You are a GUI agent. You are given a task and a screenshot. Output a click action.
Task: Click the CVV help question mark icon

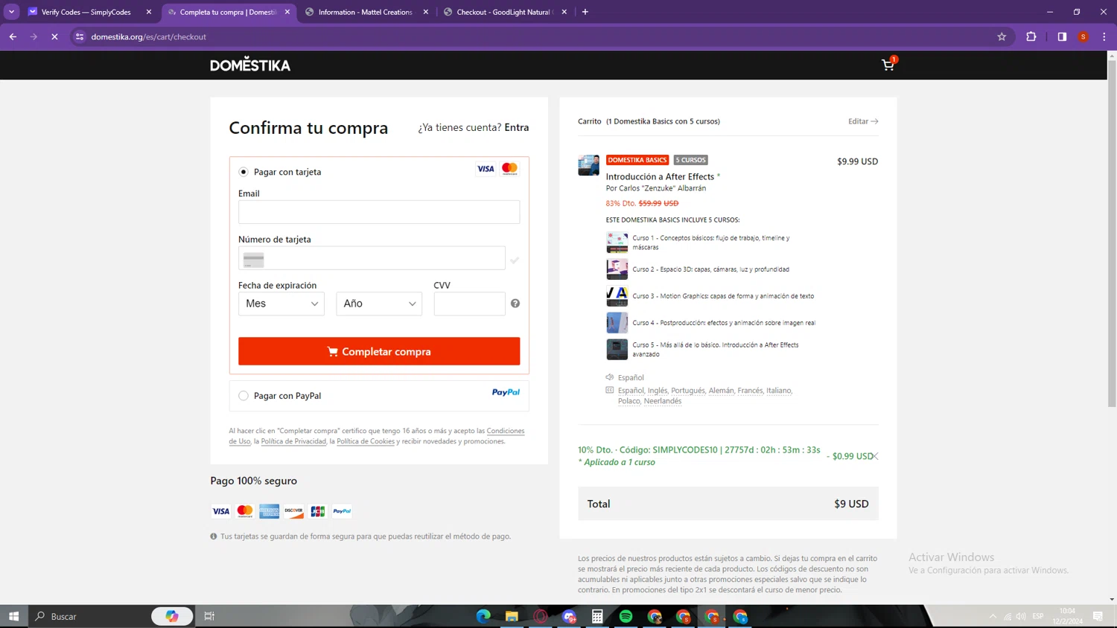click(x=515, y=304)
